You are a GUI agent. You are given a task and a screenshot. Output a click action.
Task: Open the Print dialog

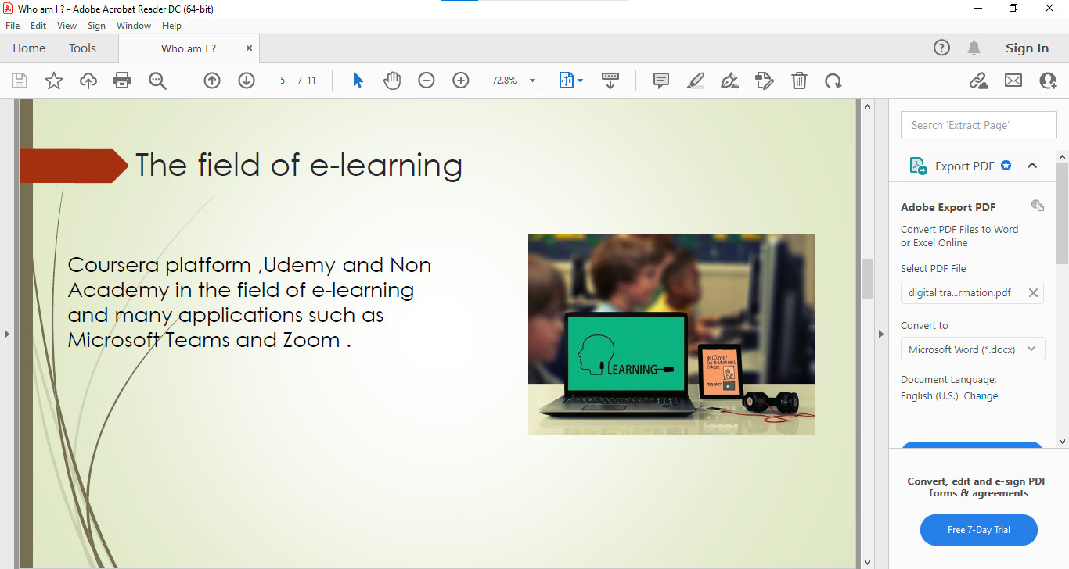pos(122,80)
